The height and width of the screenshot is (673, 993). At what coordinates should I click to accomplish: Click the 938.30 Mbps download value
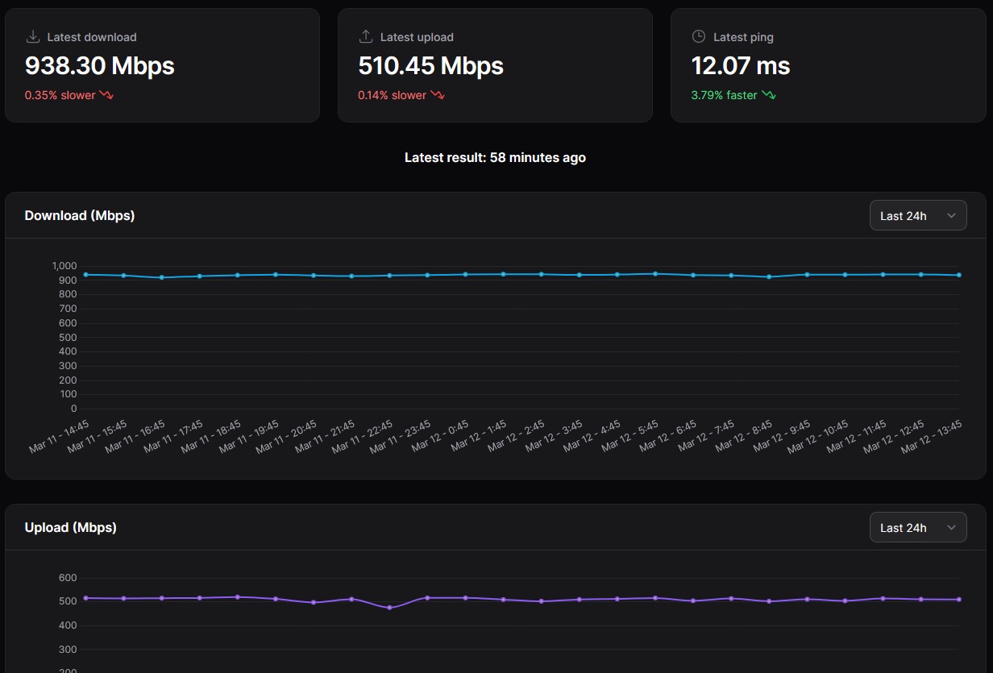(x=99, y=65)
